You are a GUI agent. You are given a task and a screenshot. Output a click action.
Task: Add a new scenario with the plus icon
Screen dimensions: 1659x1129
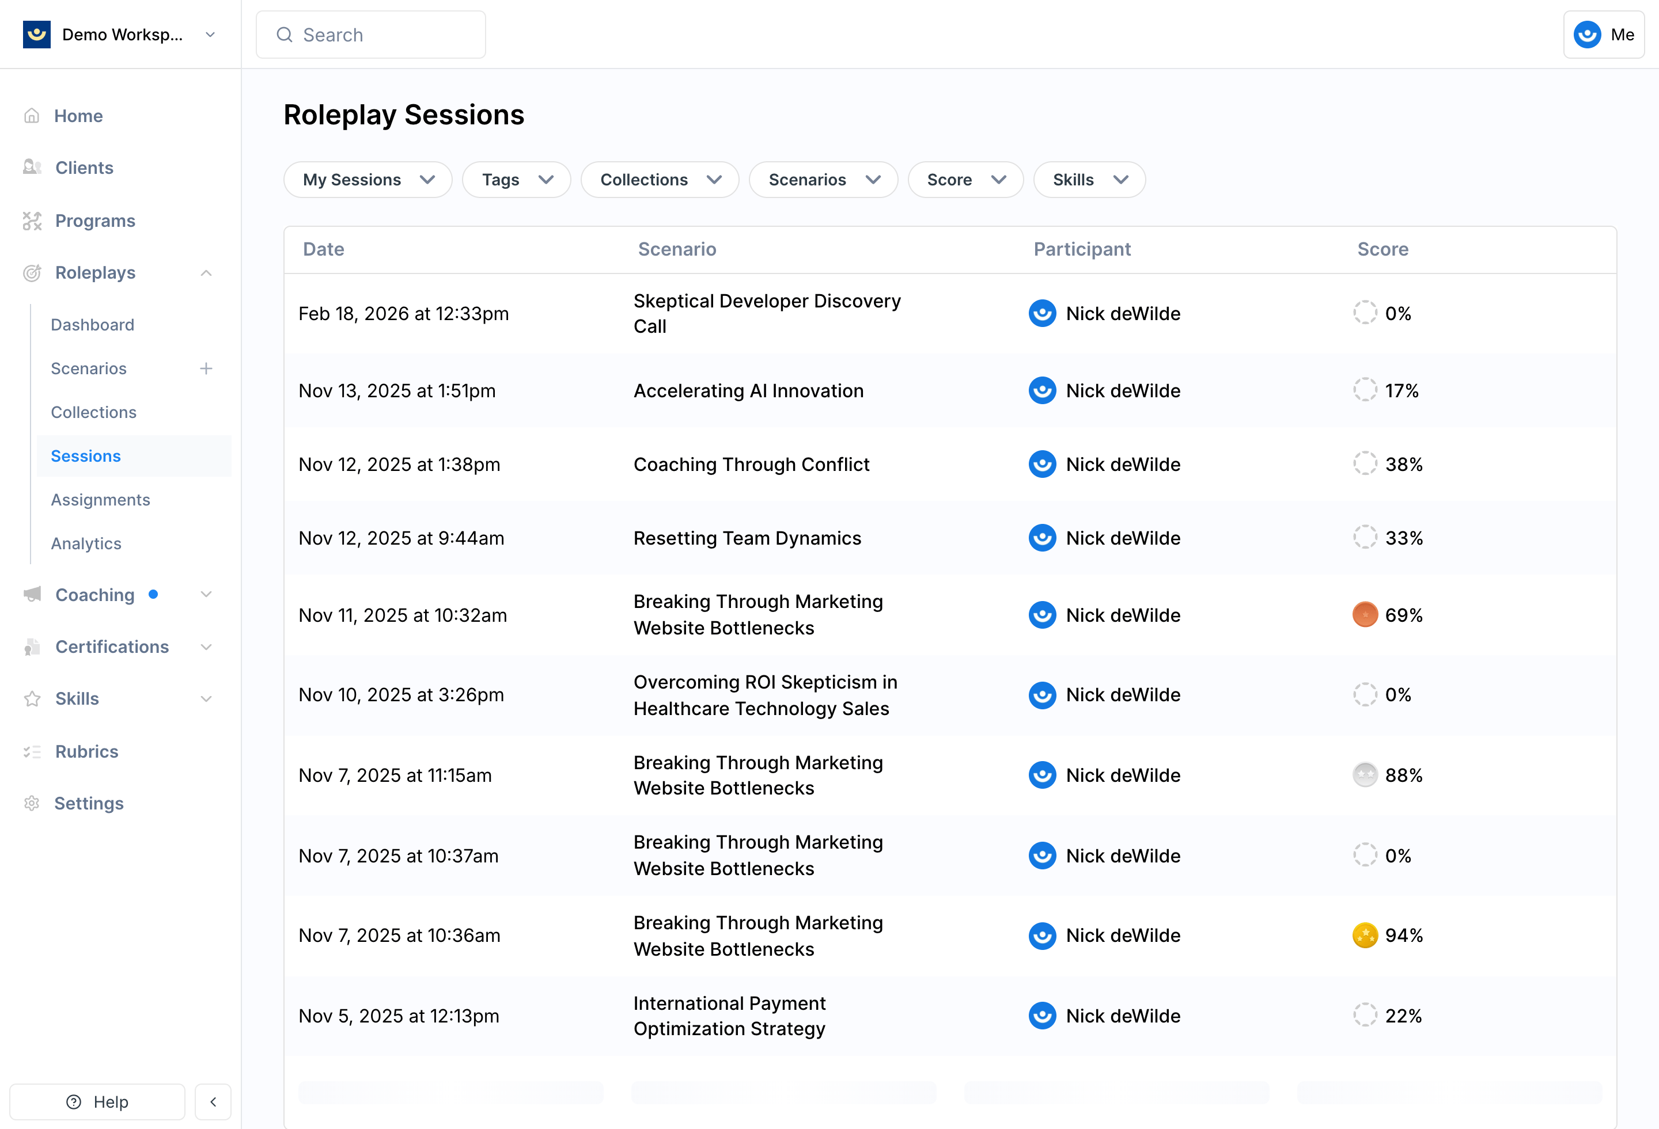pyautogui.click(x=206, y=368)
